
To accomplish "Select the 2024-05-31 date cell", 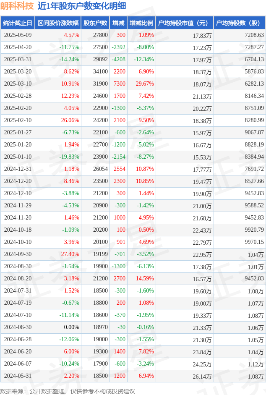I will [18, 376].
